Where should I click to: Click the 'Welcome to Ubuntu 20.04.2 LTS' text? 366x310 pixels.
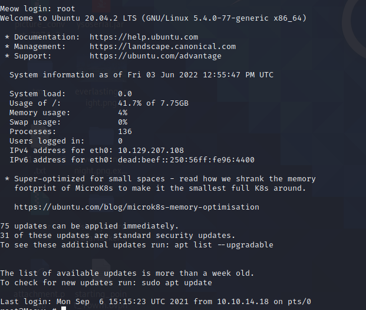point(68,18)
